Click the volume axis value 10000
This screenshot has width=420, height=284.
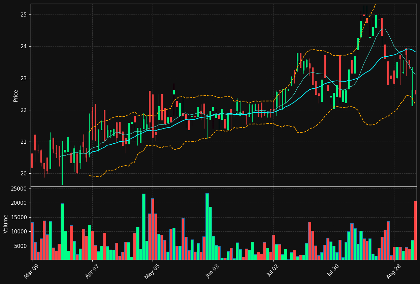coord(19,232)
